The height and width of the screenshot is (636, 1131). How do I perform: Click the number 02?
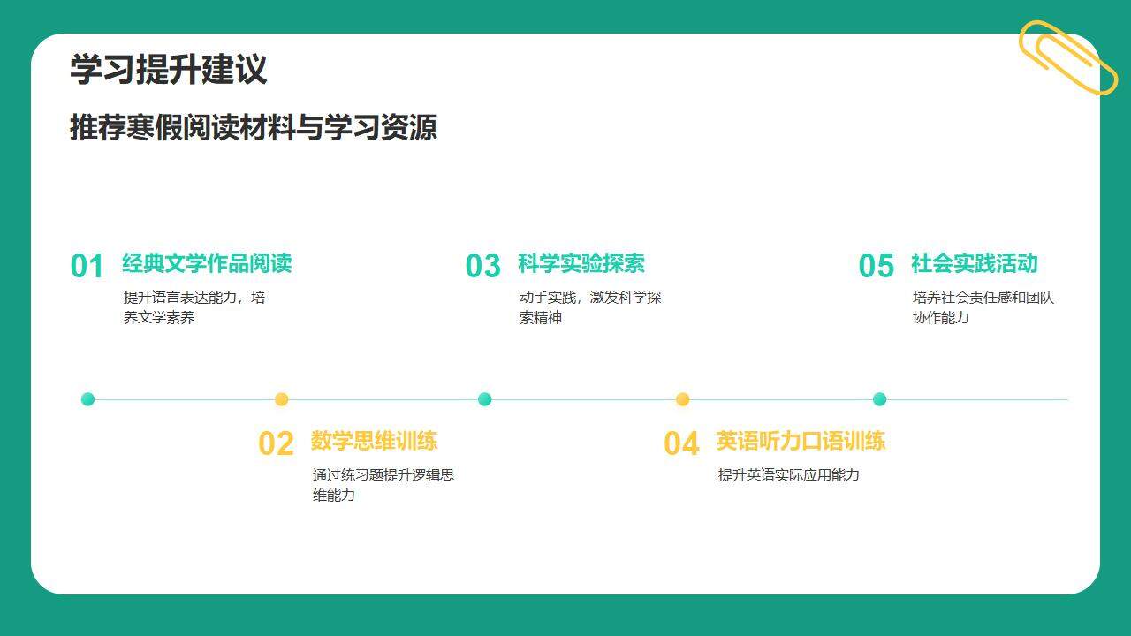pos(276,443)
